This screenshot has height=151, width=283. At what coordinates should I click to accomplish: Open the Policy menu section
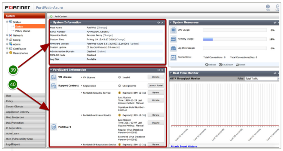click(25, 101)
